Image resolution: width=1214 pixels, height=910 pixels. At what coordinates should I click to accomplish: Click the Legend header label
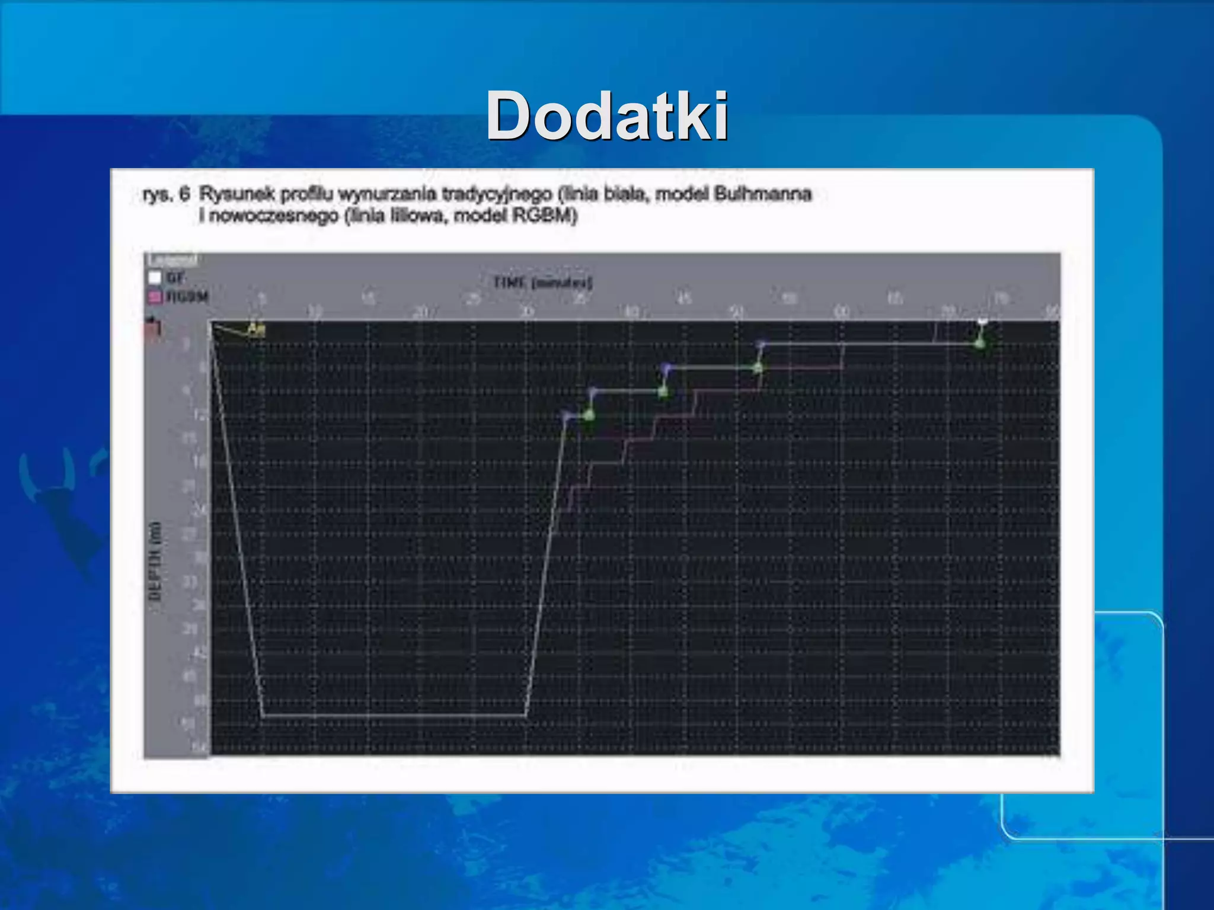point(172,259)
